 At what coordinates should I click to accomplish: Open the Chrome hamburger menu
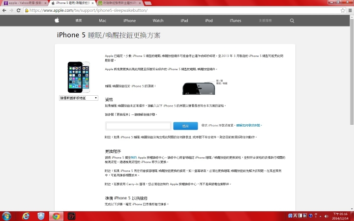[350, 10]
